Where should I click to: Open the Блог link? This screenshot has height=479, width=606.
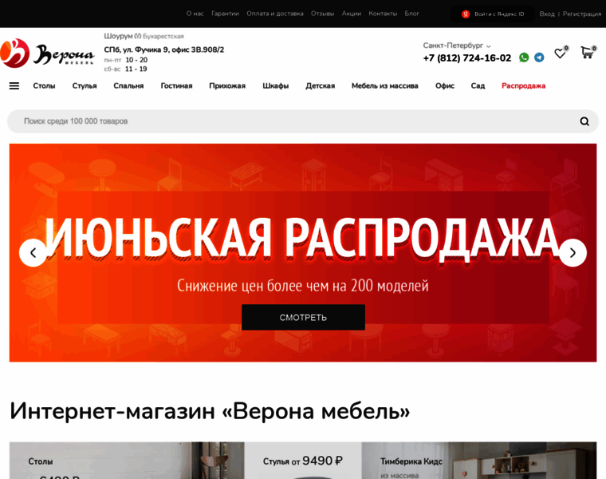tap(411, 14)
